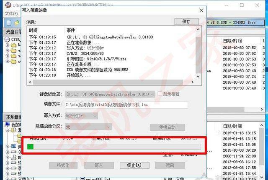Click the 保存 button
This screenshot has width=268, height=180.
pyautogui.click(x=186, y=22)
